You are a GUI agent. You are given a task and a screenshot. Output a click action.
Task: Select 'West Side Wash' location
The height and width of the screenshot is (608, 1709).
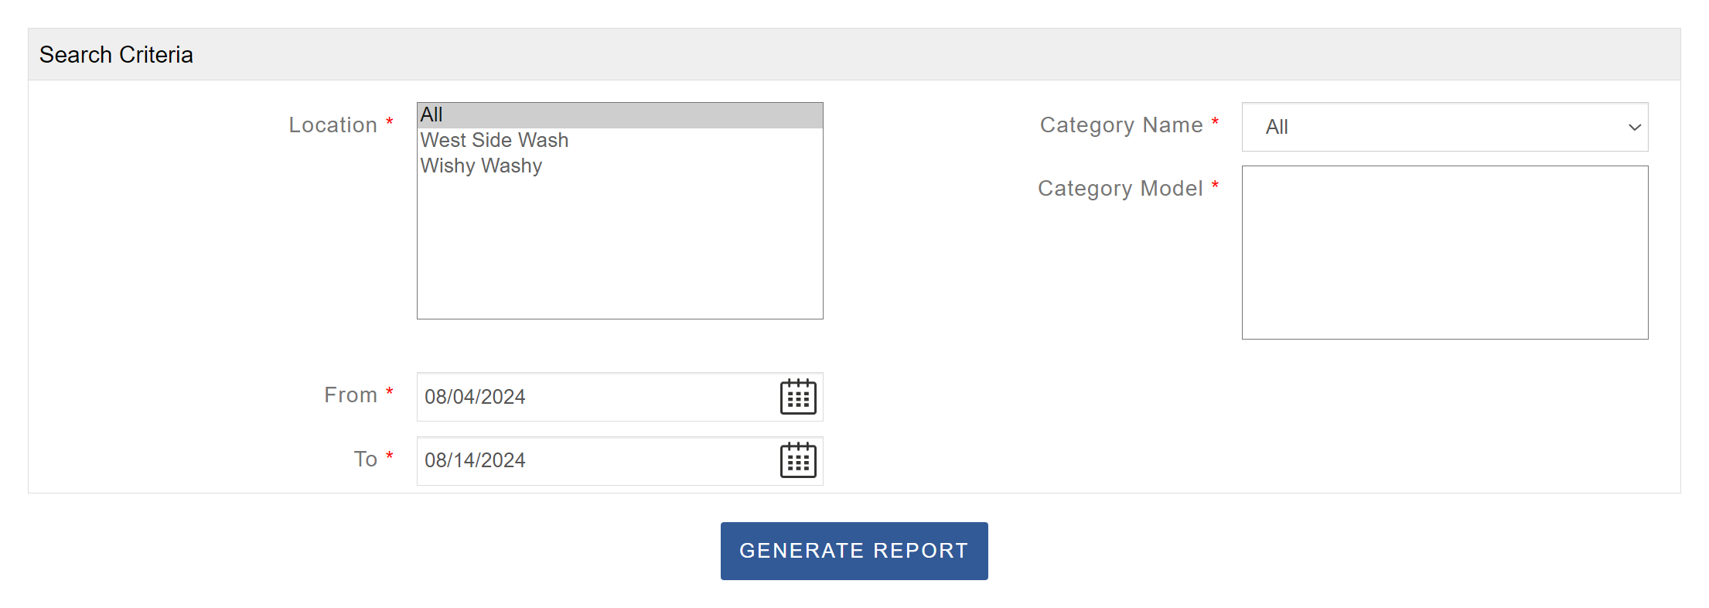pyautogui.click(x=494, y=141)
